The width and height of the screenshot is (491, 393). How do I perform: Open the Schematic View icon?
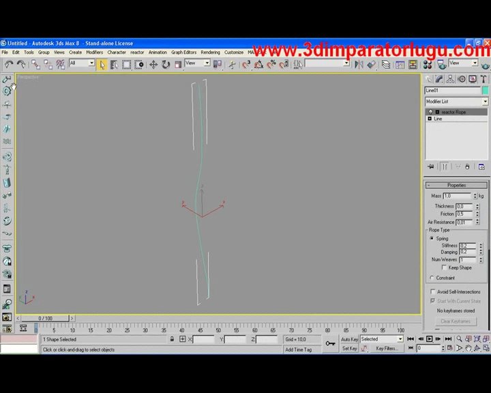pos(413,65)
